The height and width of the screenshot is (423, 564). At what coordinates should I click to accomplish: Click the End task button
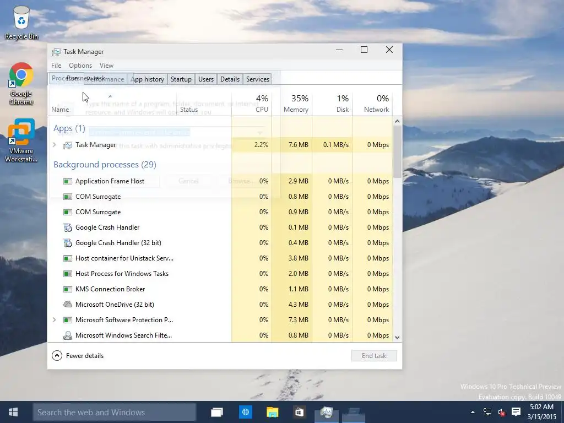pos(374,356)
